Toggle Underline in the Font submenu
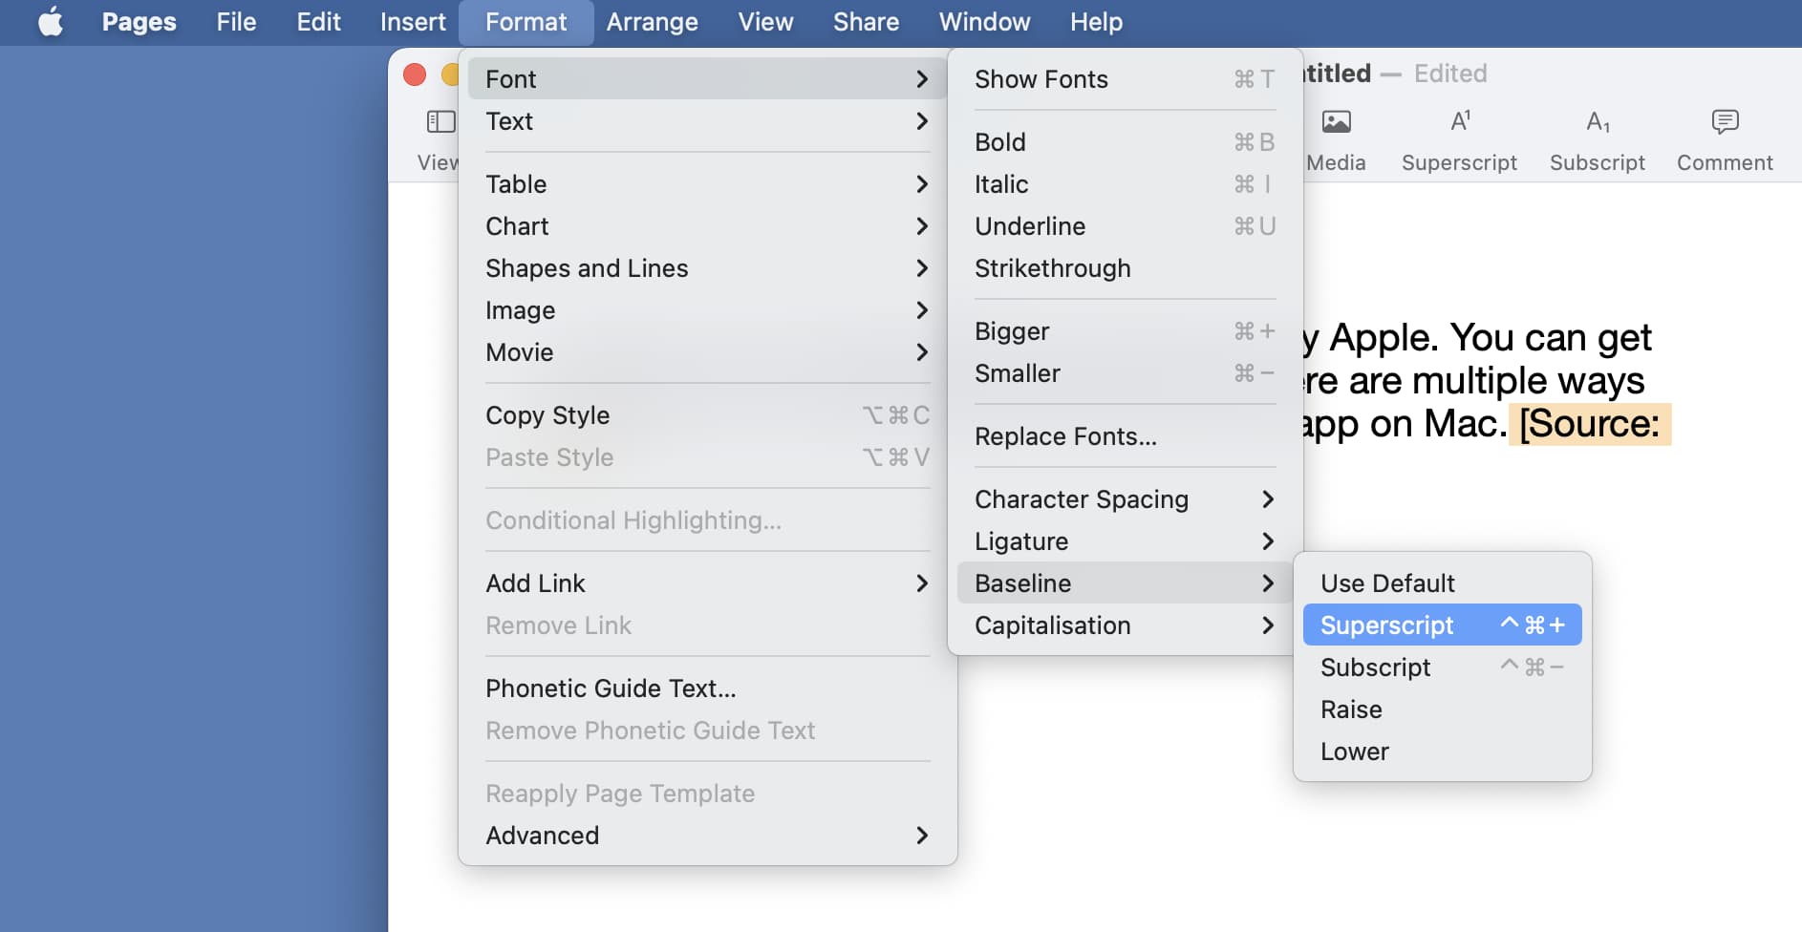 (1125, 226)
